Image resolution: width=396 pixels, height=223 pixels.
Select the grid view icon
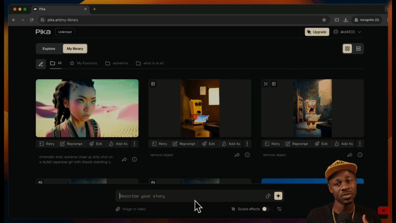(x=347, y=48)
